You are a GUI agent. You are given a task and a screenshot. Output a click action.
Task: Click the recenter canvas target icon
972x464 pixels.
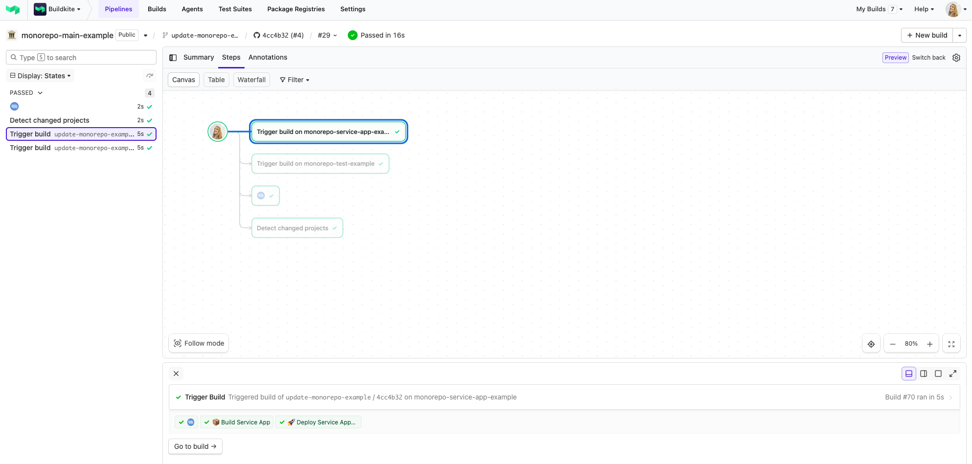pyautogui.click(x=871, y=344)
